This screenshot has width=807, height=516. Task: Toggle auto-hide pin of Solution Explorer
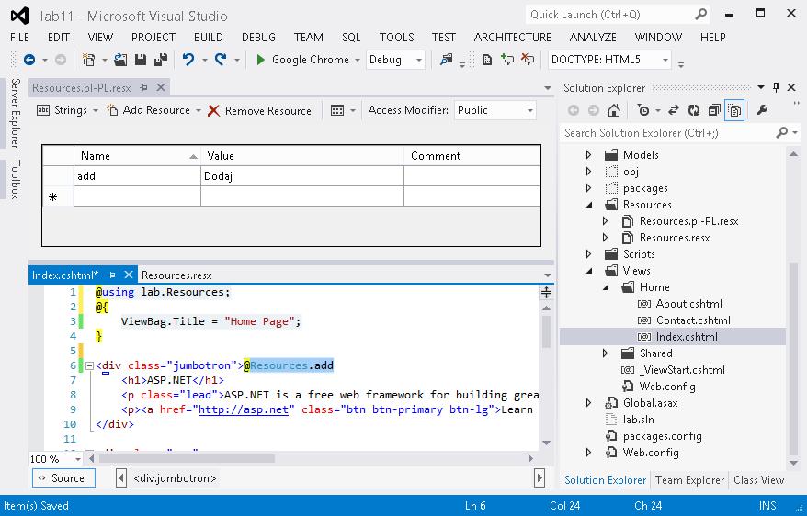(x=777, y=87)
